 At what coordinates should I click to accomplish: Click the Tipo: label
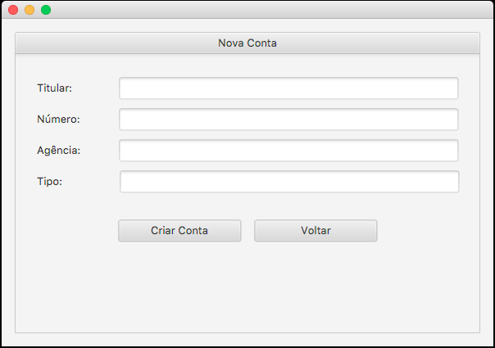pyautogui.click(x=50, y=182)
